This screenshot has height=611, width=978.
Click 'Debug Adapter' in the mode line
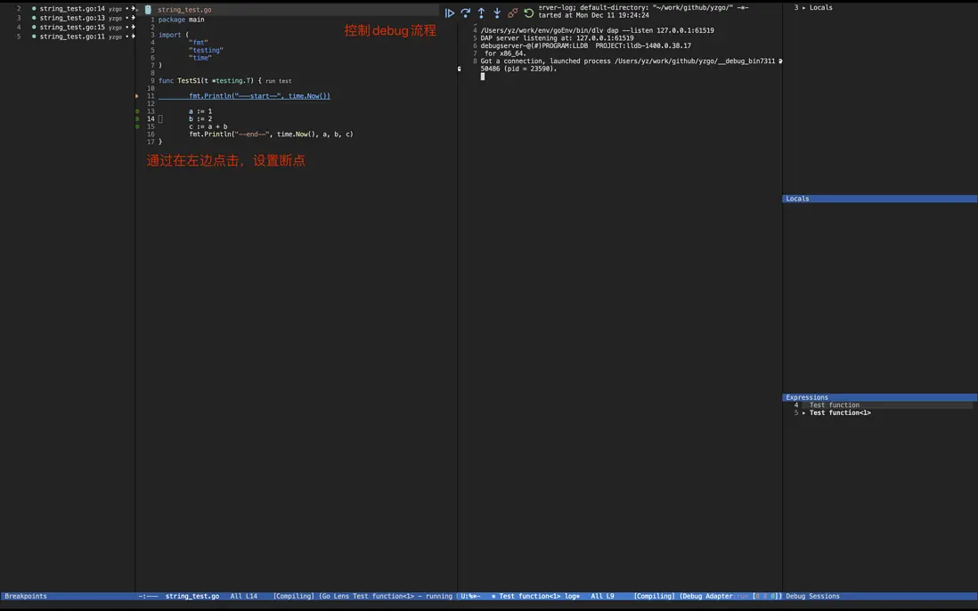pyautogui.click(x=707, y=596)
